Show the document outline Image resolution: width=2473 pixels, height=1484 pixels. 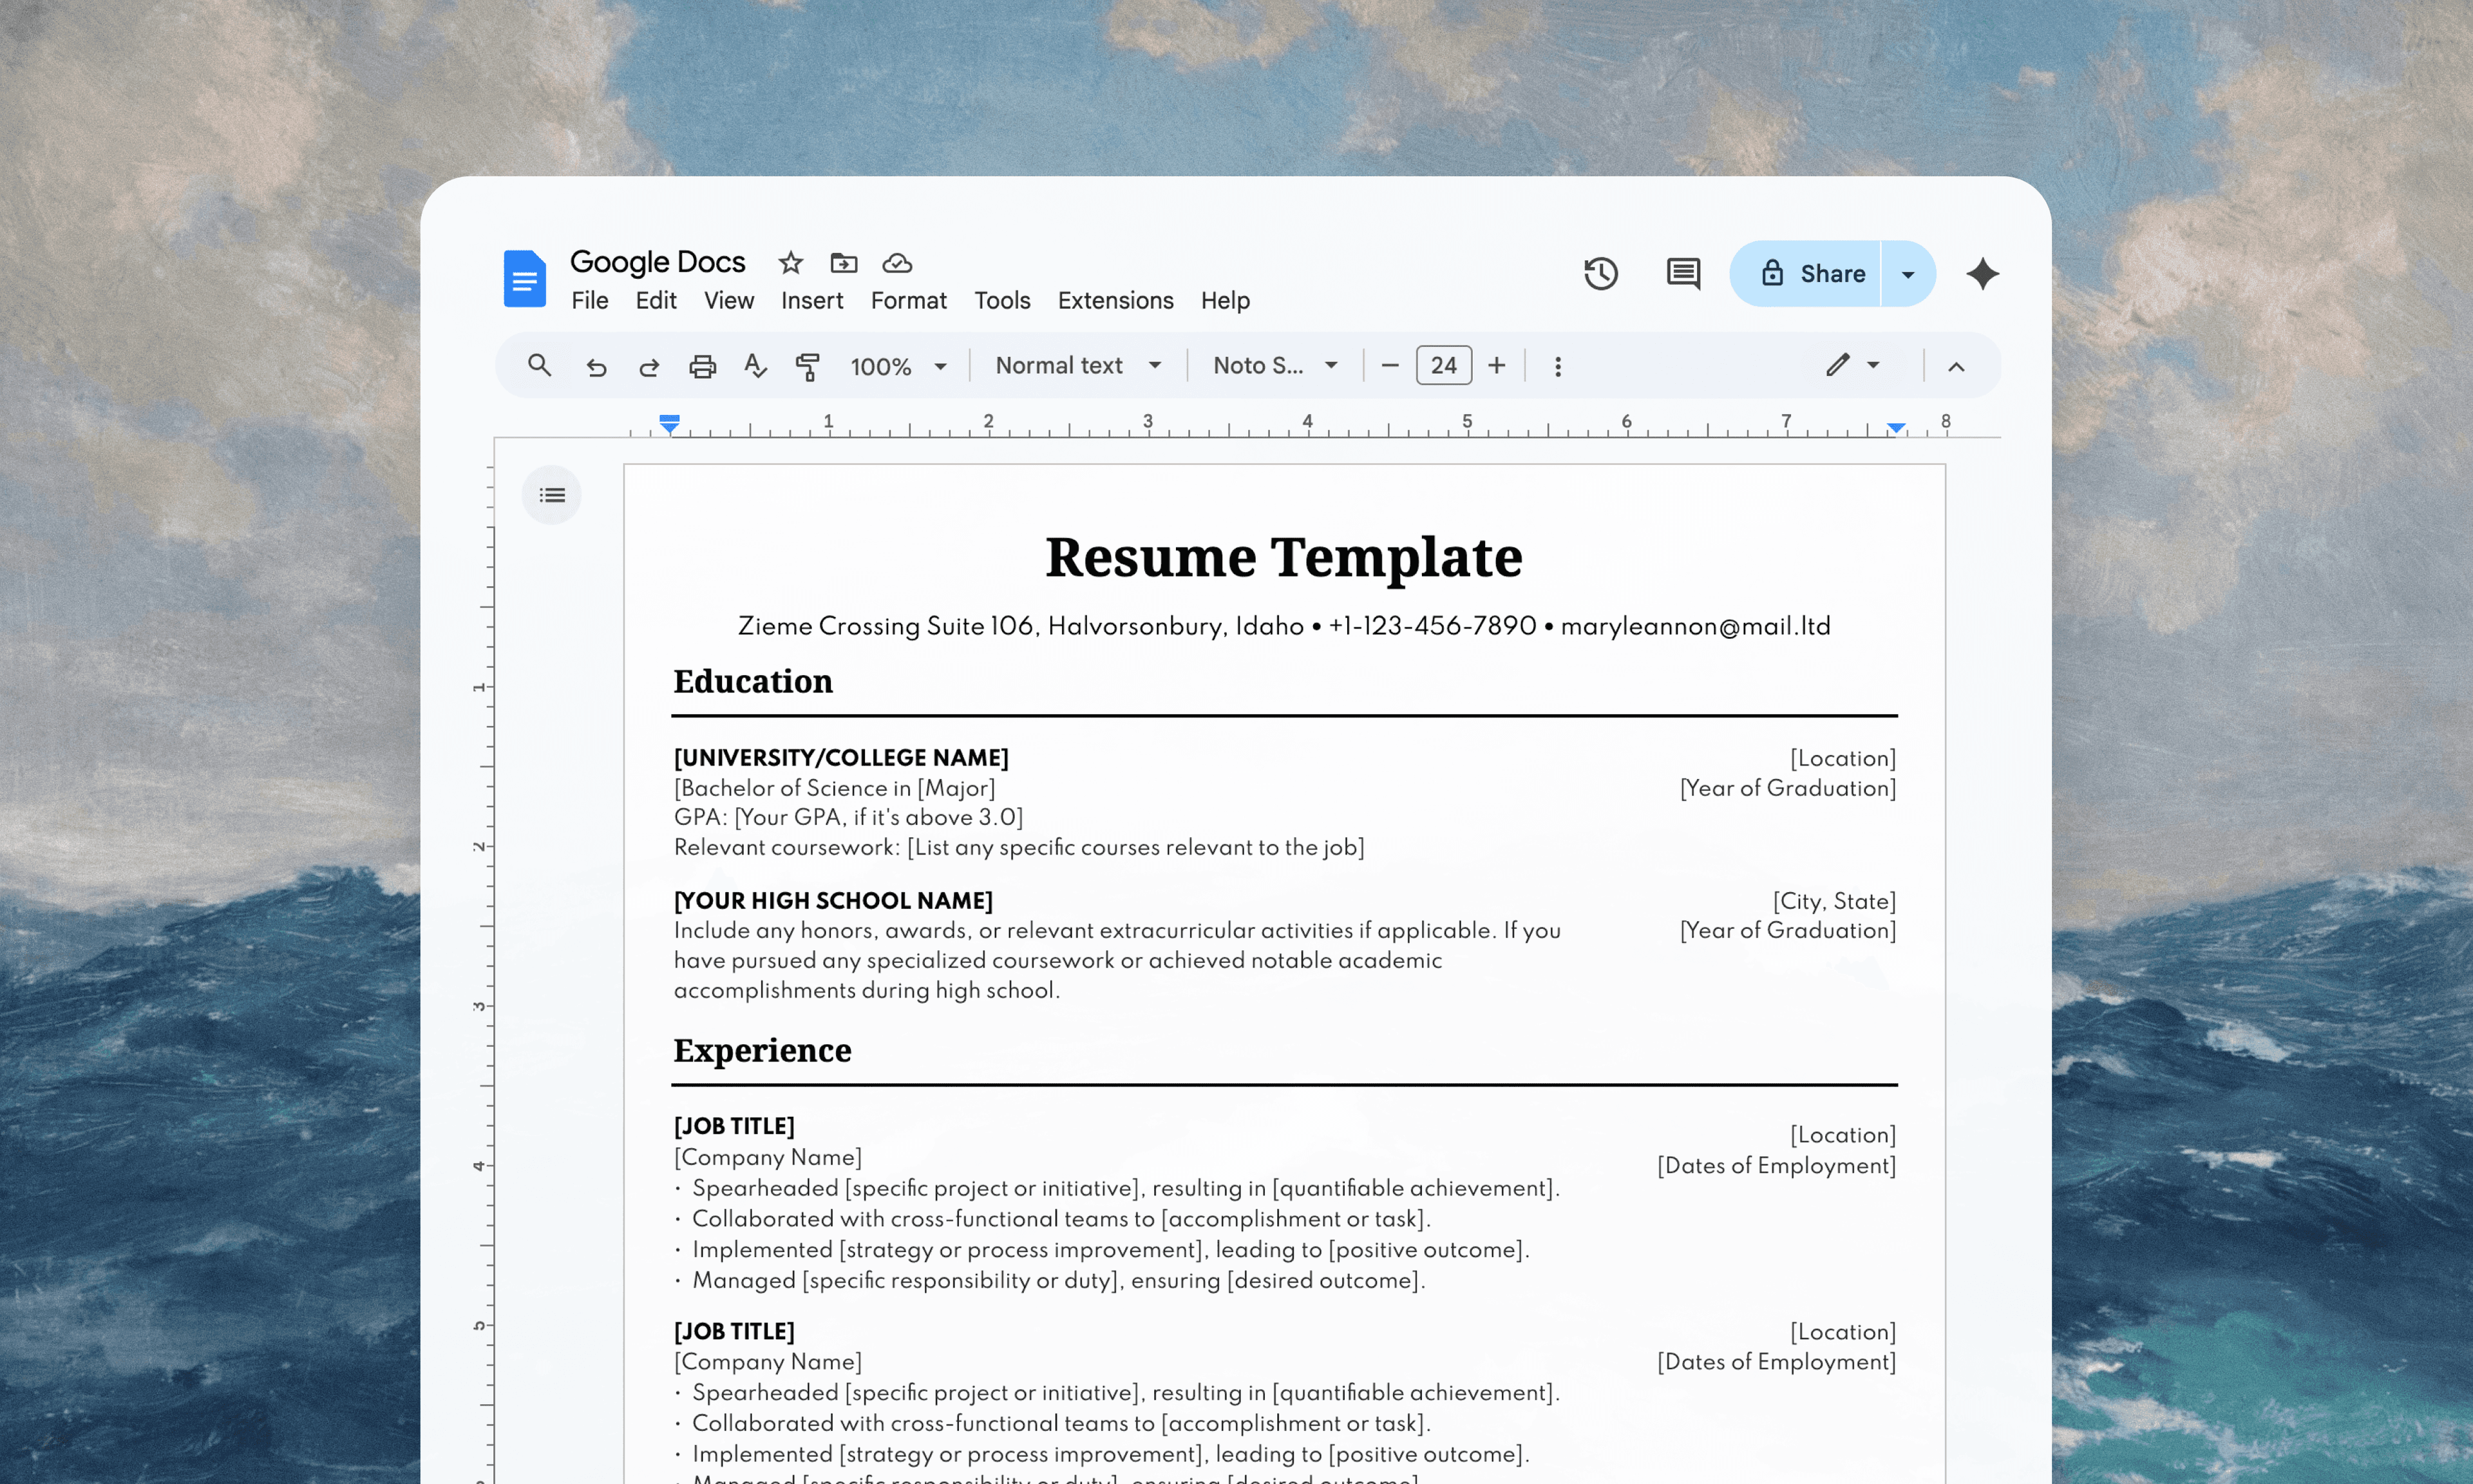click(551, 494)
